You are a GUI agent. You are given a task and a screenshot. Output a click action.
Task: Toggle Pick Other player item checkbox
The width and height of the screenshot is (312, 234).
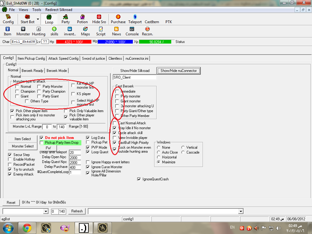point(12,111)
